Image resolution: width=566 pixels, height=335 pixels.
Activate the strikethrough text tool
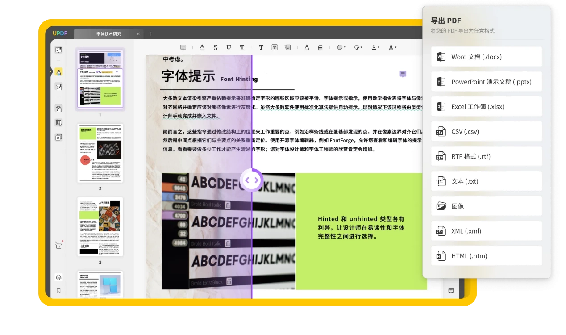[216, 47]
